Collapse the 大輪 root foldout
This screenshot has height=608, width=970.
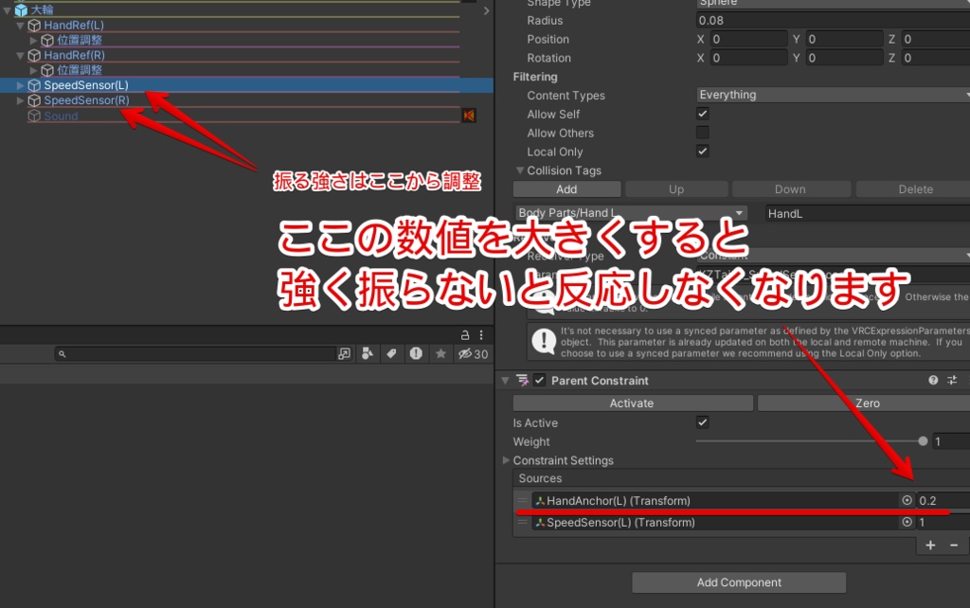7,9
